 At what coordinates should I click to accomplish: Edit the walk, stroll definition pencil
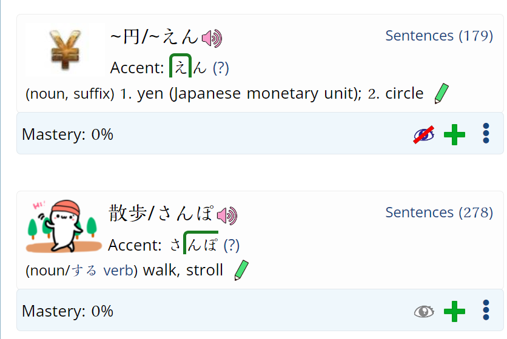pos(241,270)
